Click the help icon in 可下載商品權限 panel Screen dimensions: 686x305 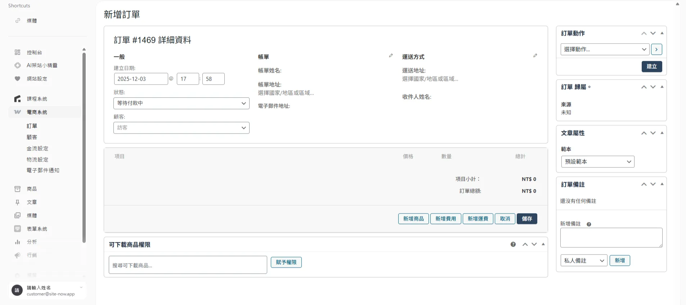pyautogui.click(x=513, y=245)
